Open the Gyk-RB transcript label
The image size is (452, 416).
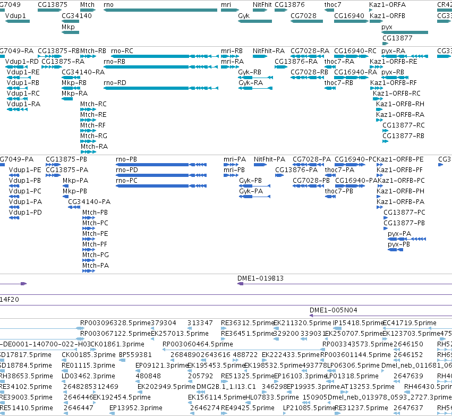pyautogui.click(x=250, y=72)
